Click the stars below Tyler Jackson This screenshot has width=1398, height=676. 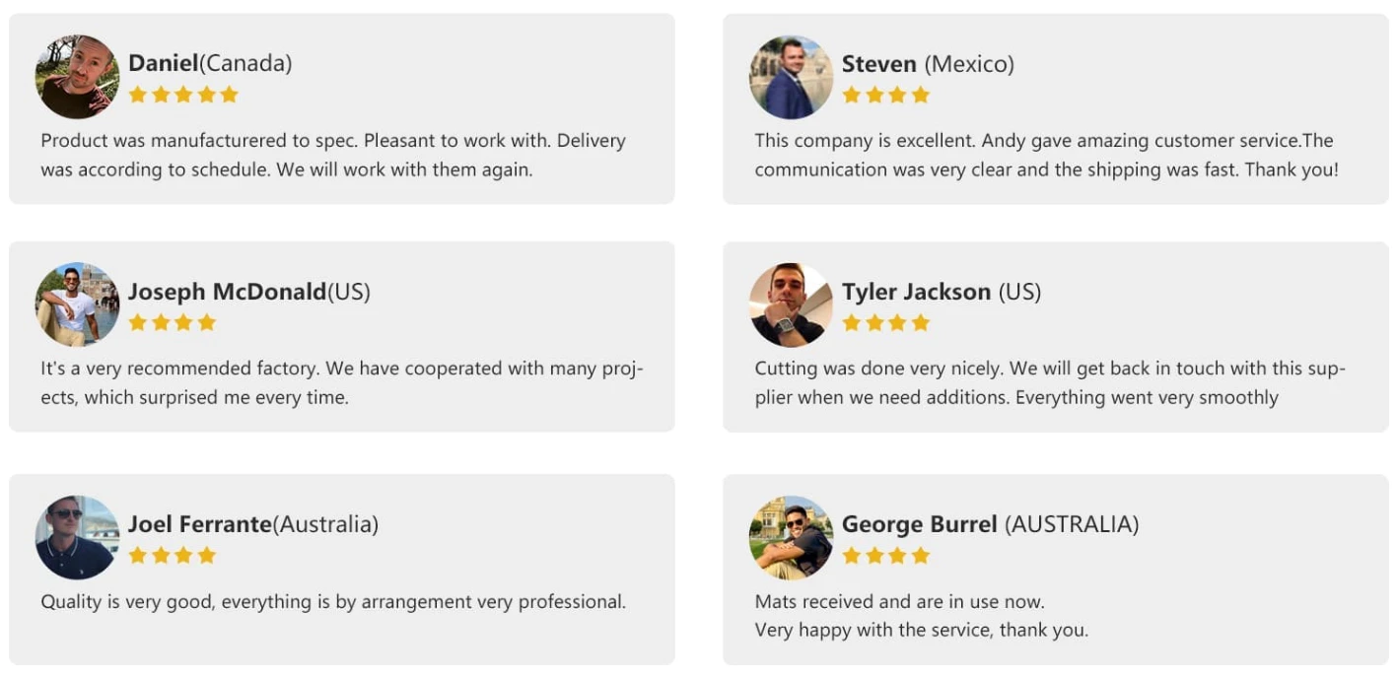(886, 322)
